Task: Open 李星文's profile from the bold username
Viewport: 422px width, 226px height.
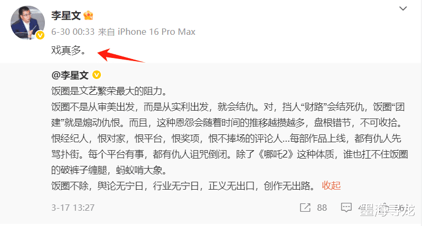Action: pos(66,16)
